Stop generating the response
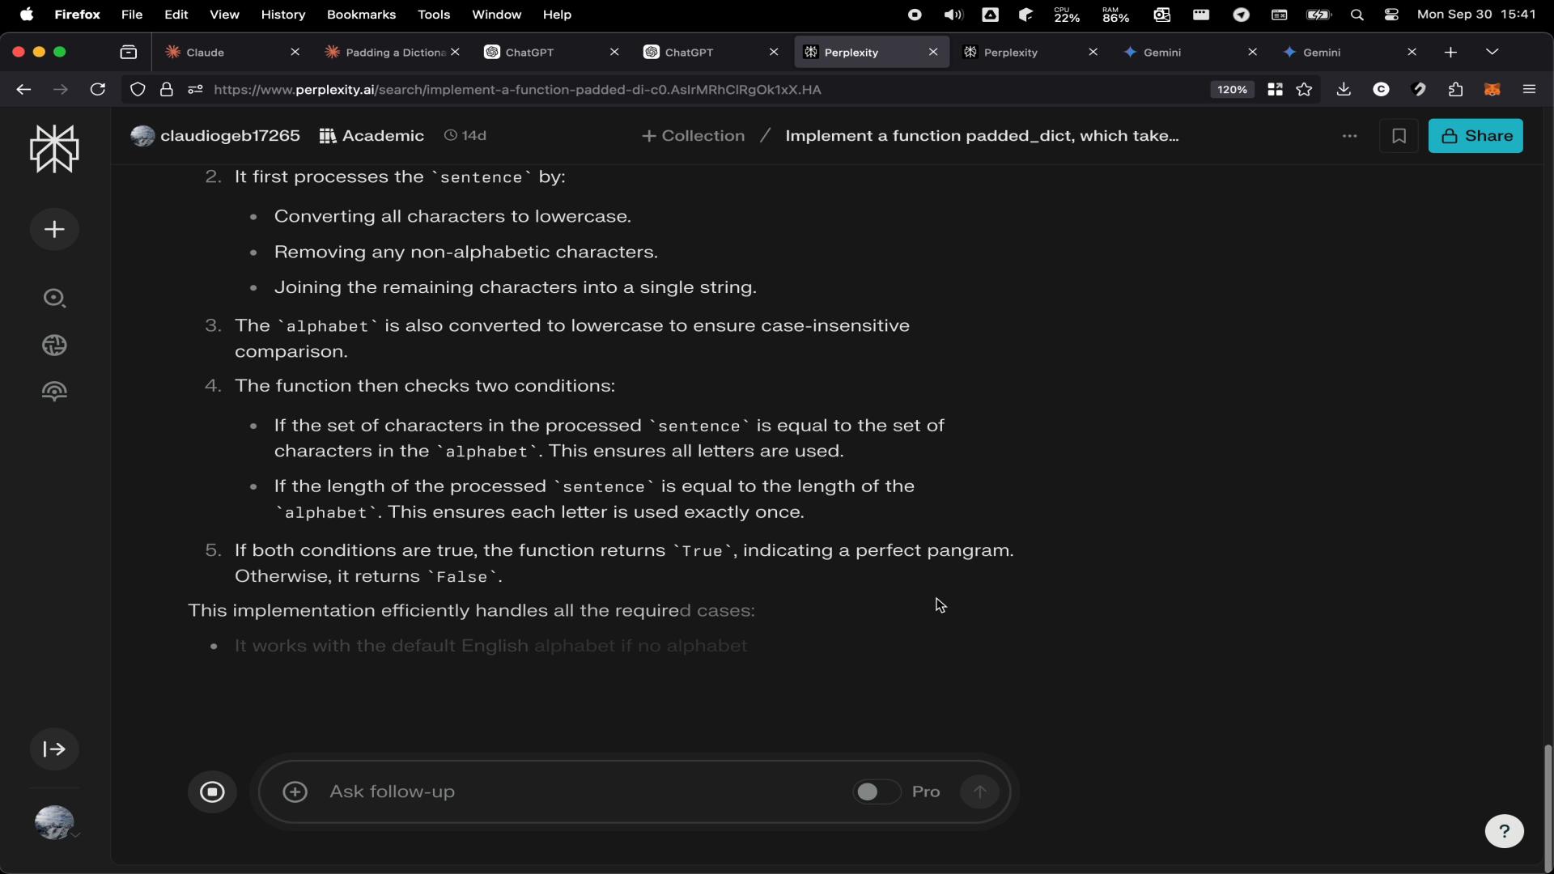The height and width of the screenshot is (874, 1554). click(x=213, y=792)
